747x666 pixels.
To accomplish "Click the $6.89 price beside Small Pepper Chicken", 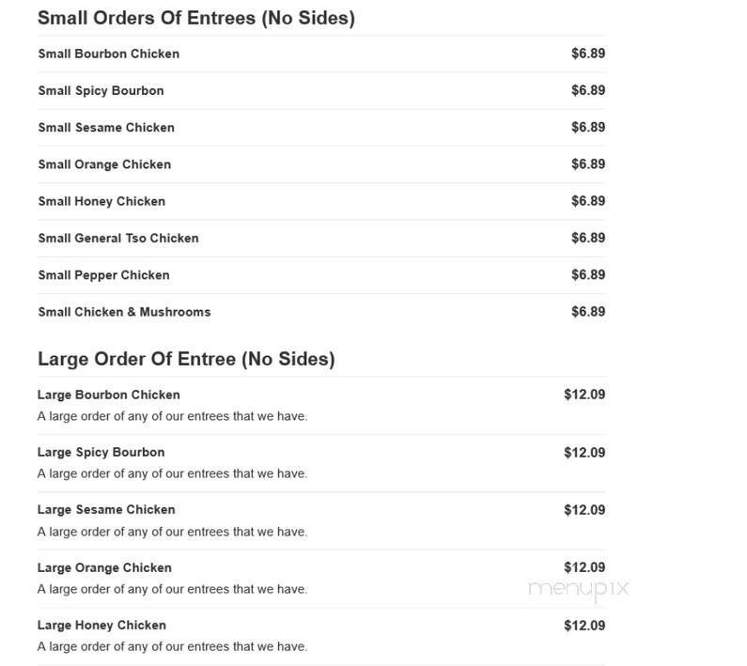I will click(588, 274).
